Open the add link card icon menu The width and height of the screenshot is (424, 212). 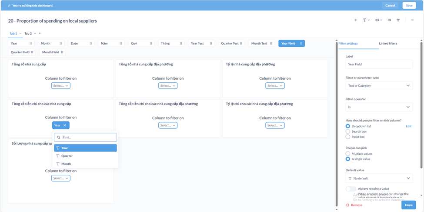click(378, 20)
